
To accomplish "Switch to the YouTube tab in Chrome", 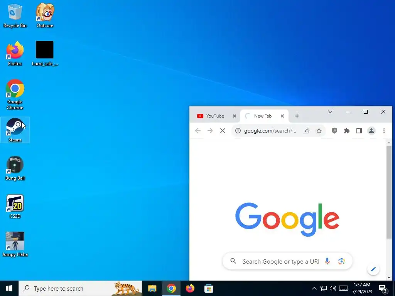I will 214,116.
